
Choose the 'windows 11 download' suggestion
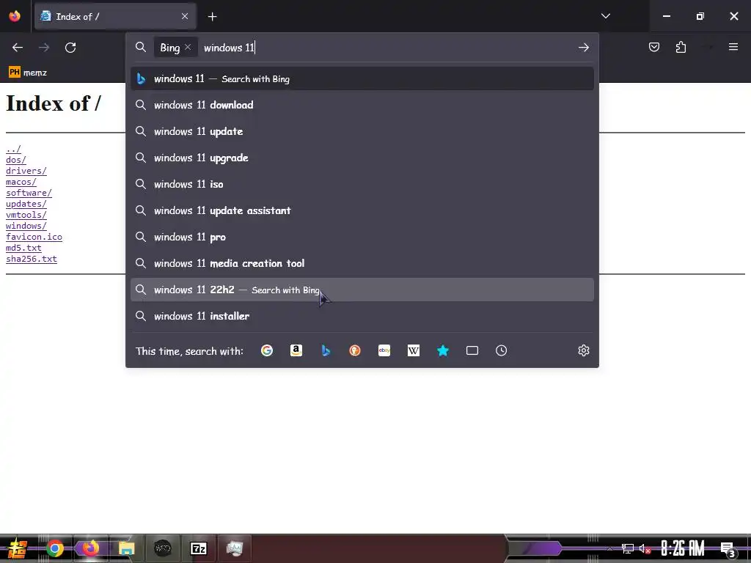[x=362, y=105]
